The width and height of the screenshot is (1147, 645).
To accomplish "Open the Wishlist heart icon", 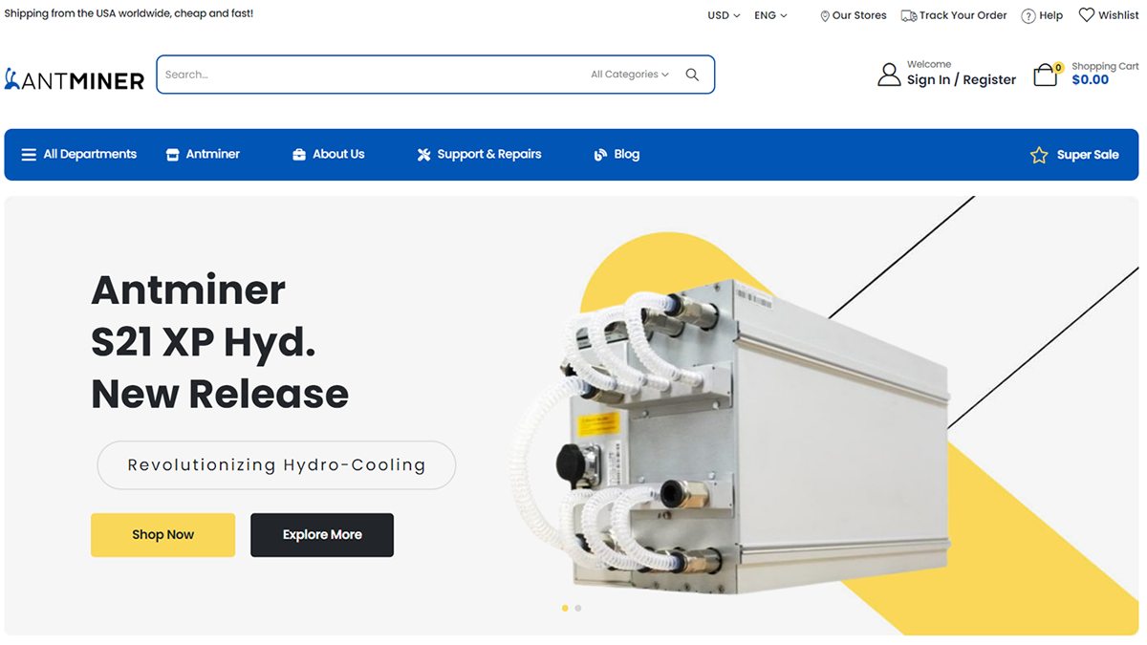I will 1086,14.
